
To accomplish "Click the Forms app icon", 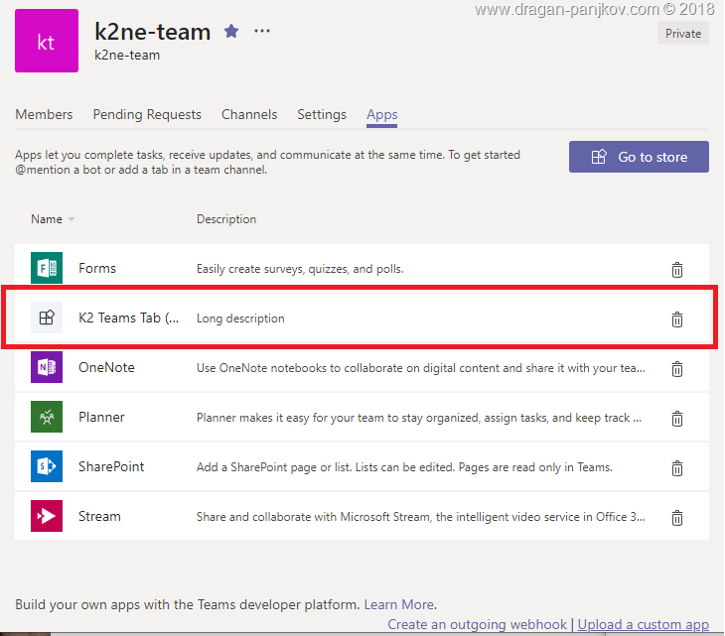I will click(47, 269).
